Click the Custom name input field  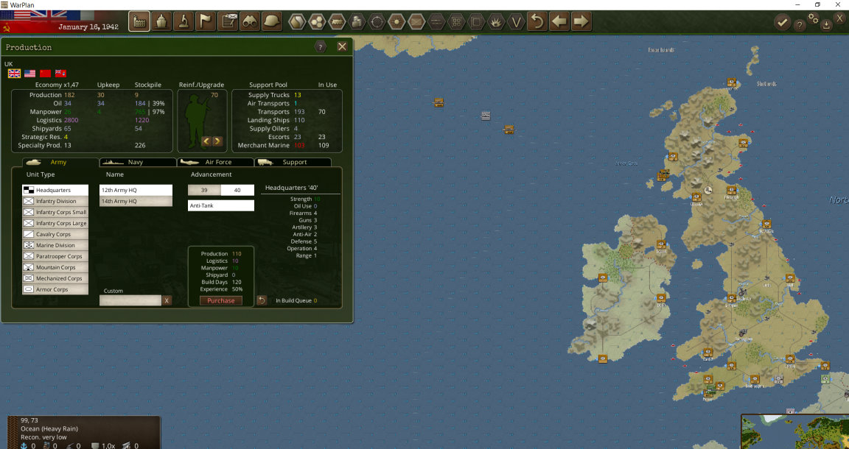(130, 300)
